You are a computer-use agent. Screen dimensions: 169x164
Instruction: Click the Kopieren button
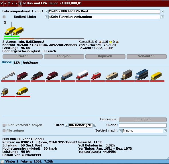[105, 57]
